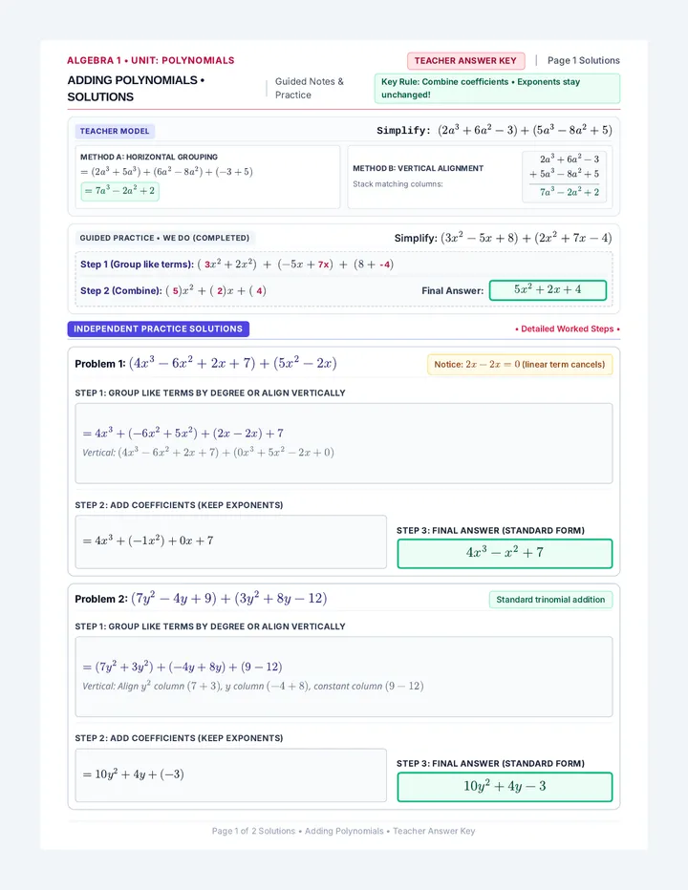
Task: Click the teacher model Simplify expression
Action: [x=494, y=131]
